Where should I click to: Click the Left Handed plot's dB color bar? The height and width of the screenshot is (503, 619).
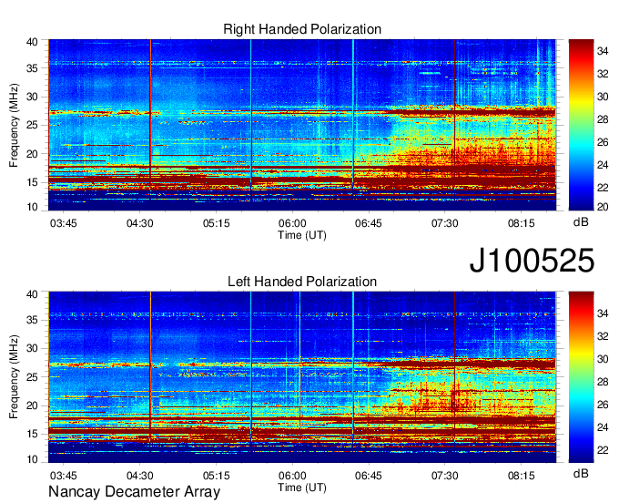pyautogui.click(x=581, y=377)
